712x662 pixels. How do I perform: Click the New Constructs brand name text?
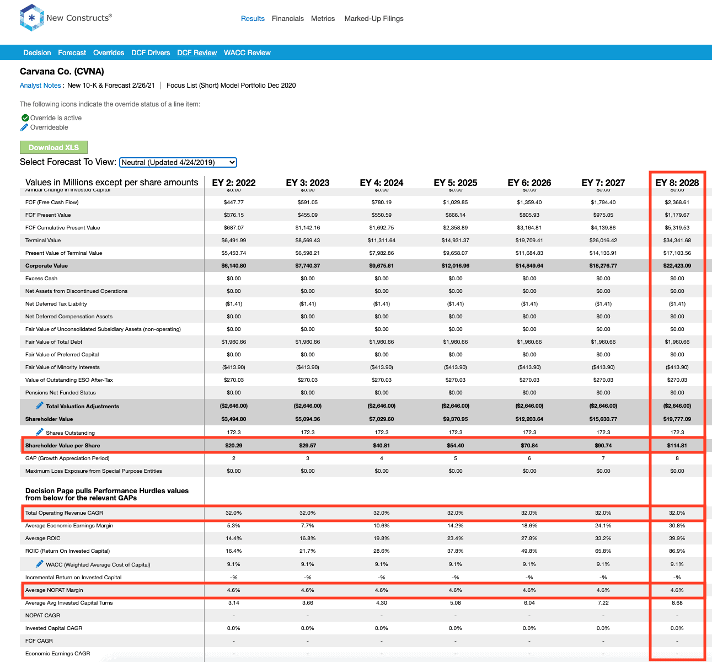click(79, 18)
